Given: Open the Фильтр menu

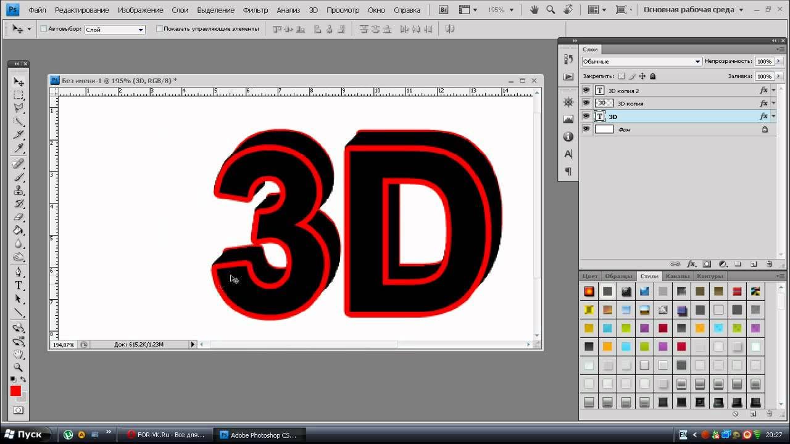Looking at the screenshot, I should pyautogui.click(x=256, y=10).
